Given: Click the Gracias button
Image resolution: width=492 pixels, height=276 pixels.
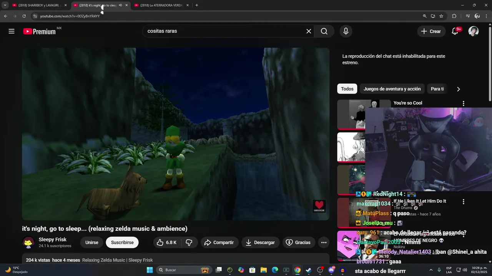Looking at the screenshot, I should [x=299, y=242].
